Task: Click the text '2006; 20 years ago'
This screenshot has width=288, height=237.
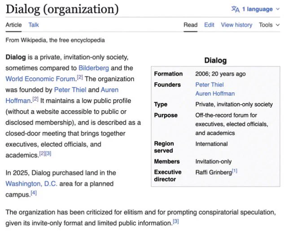Action: click(220, 74)
